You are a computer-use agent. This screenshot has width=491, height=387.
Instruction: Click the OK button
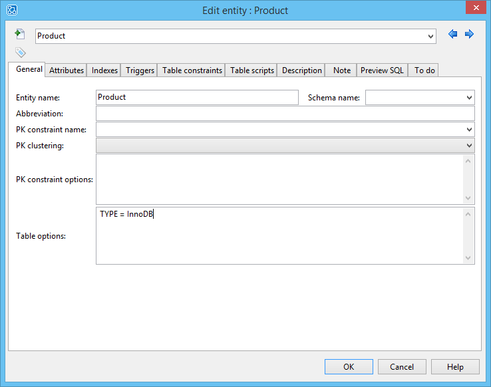pos(349,366)
